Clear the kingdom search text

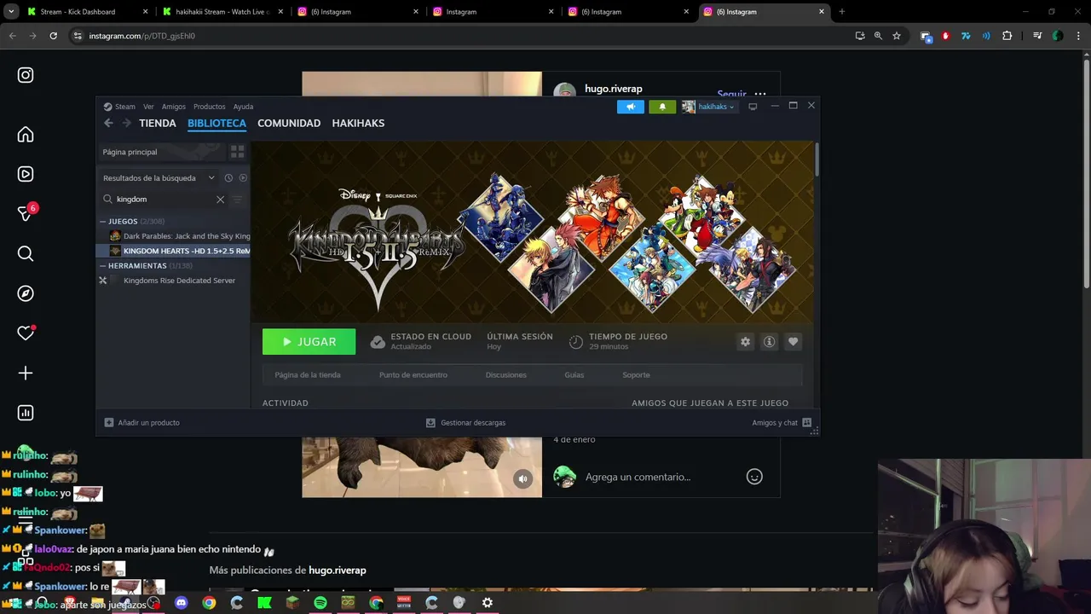220,200
